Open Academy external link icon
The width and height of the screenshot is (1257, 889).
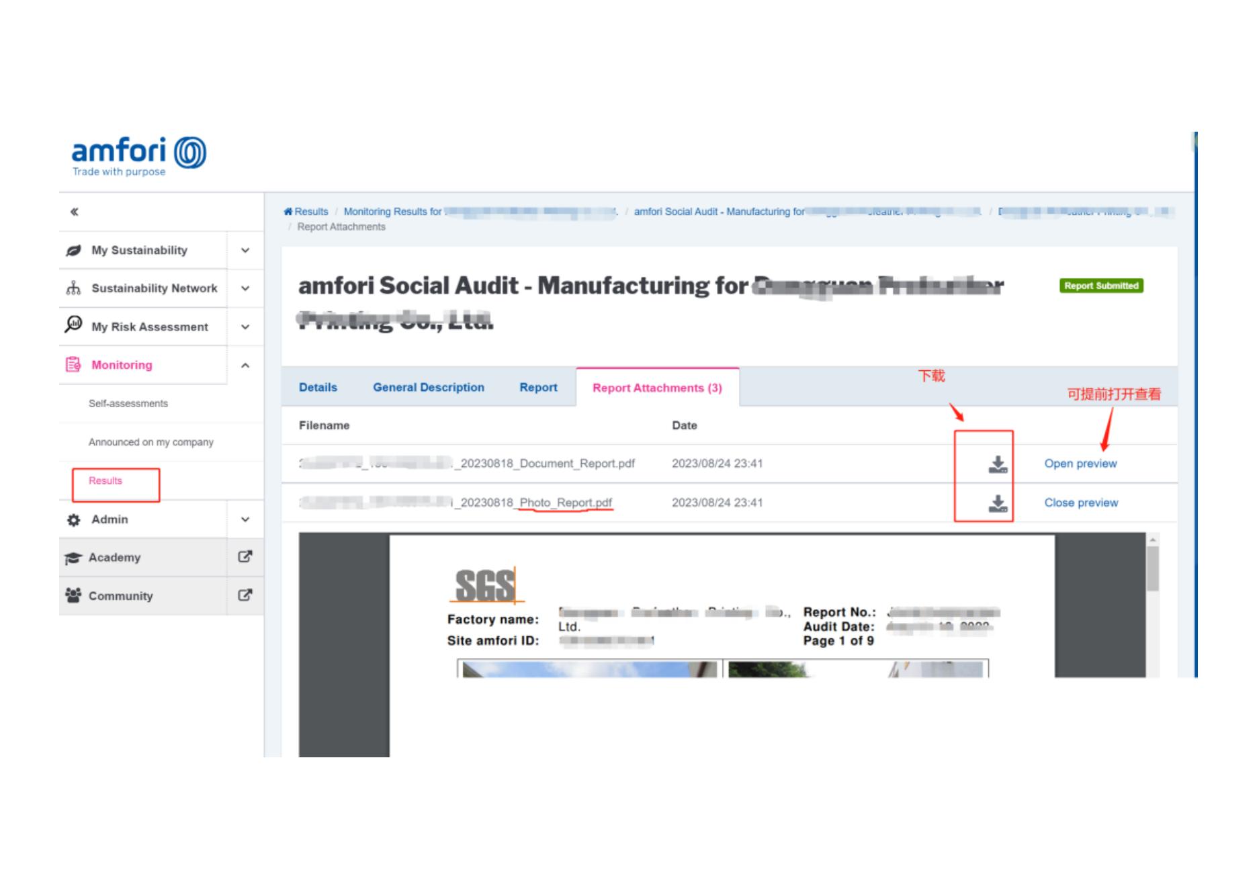(245, 557)
